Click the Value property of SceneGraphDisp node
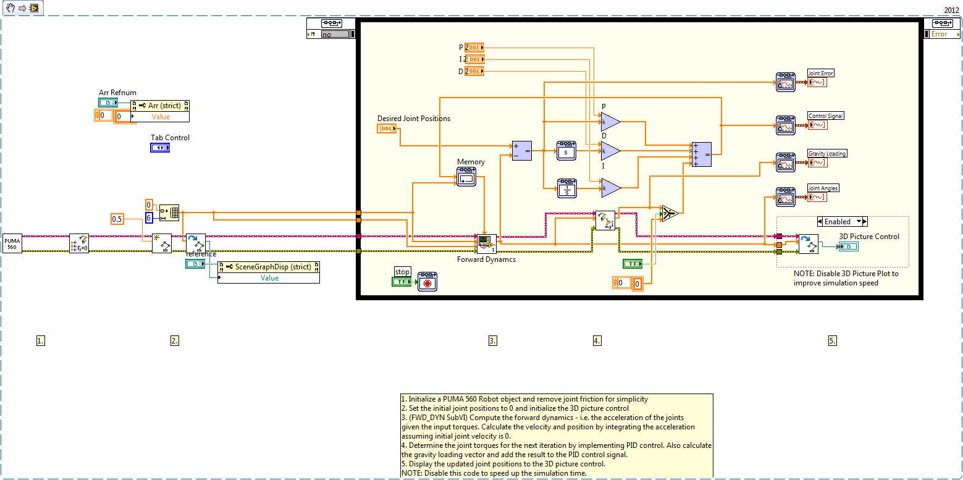The width and height of the screenshot is (963, 480). (269, 278)
